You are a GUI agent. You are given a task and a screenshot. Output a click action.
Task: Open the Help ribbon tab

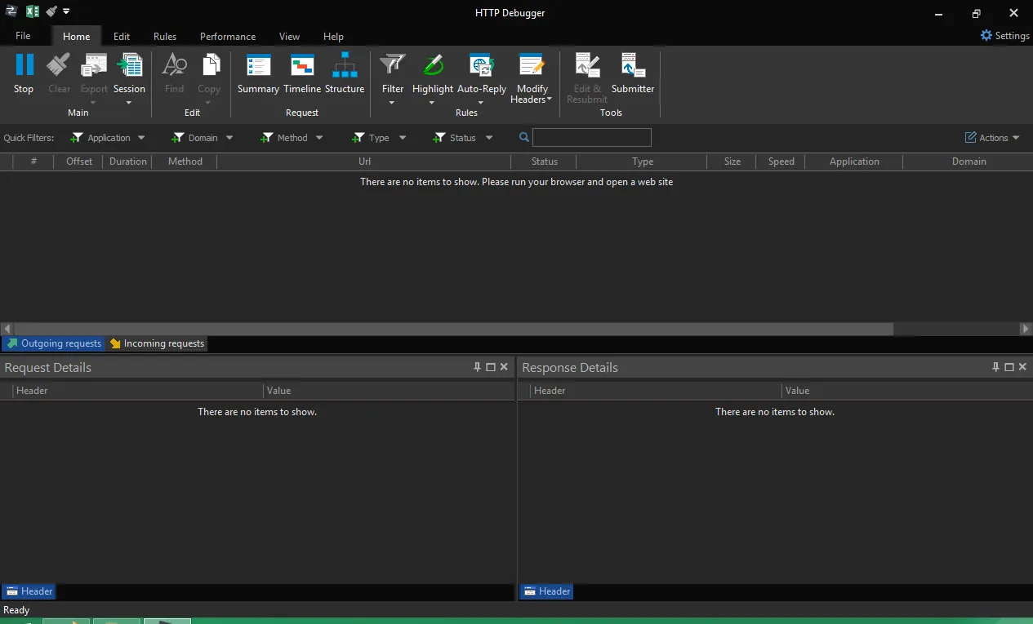click(333, 36)
